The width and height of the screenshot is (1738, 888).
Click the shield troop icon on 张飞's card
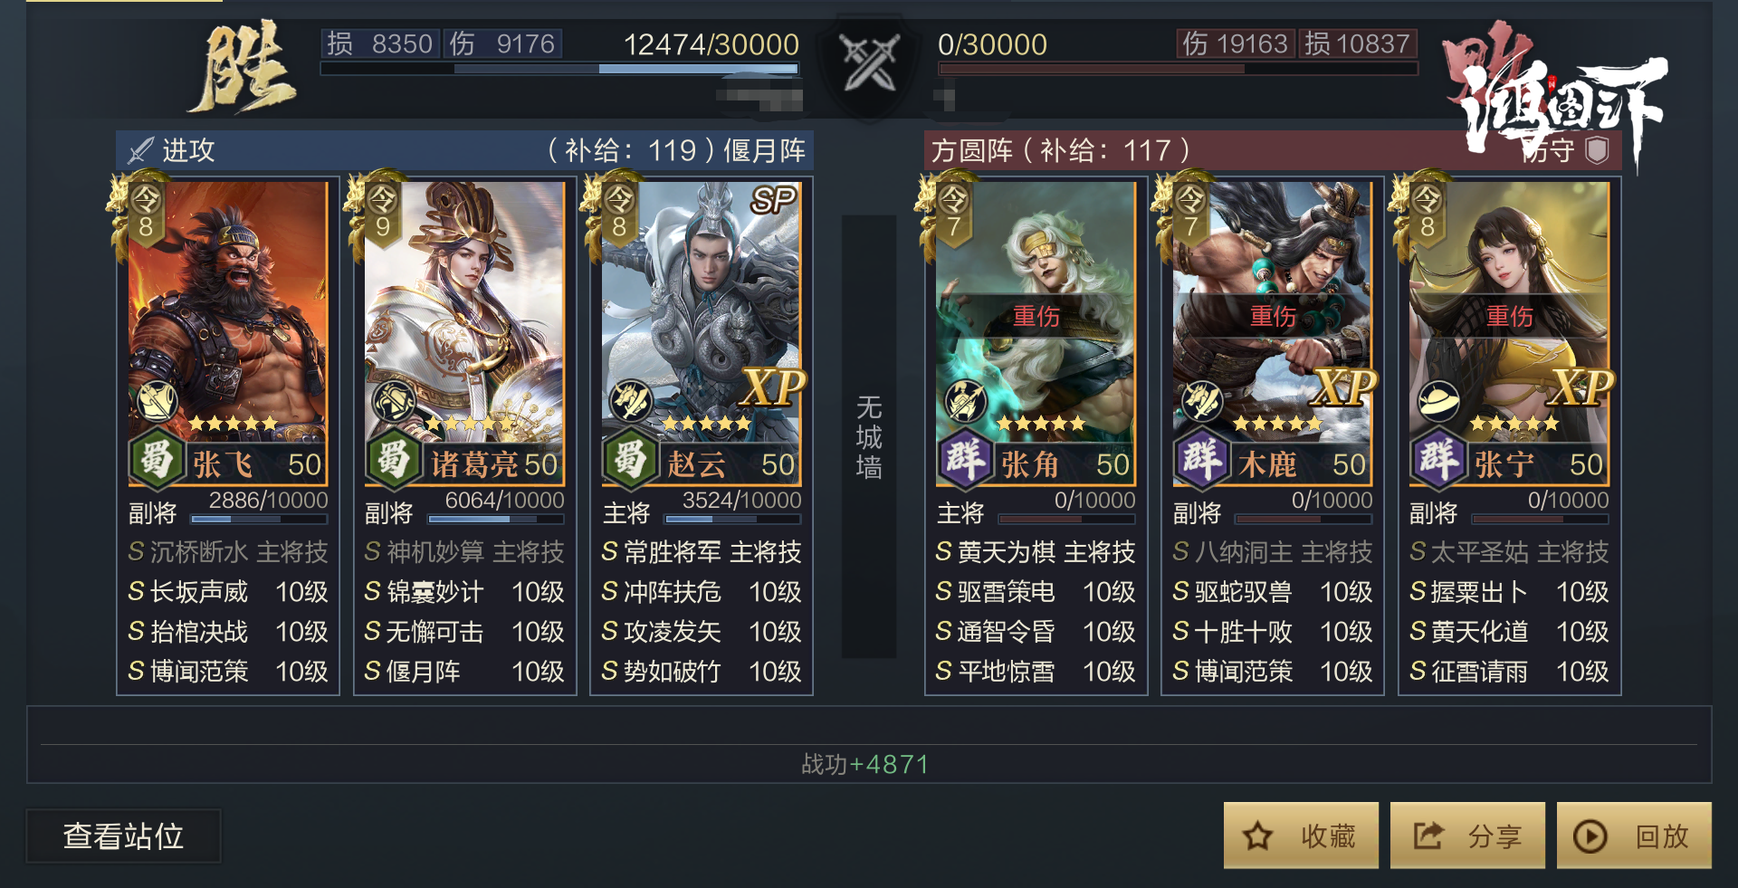pos(158,400)
